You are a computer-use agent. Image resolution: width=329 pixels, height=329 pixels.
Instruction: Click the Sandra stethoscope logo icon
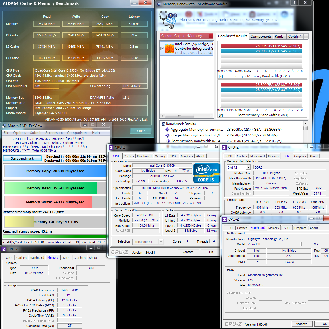point(168,19)
